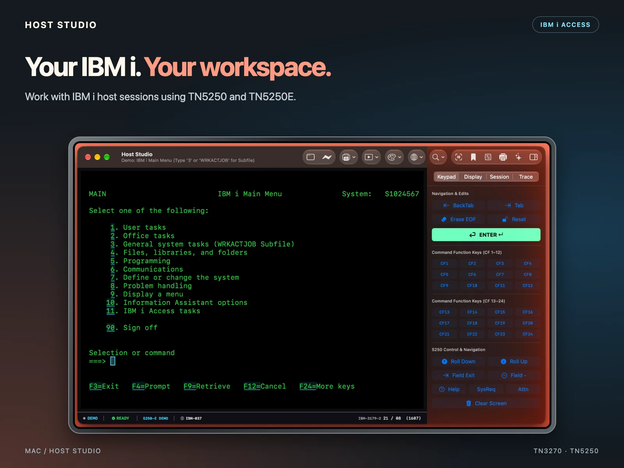Click menu option 3 General system tasks
Viewport: 624px width, 468px height.
tap(202, 244)
